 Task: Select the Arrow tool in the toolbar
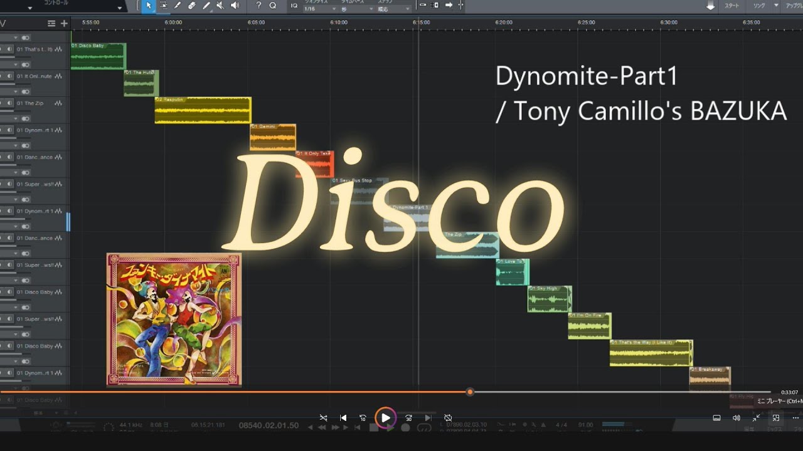(x=149, y=6)
